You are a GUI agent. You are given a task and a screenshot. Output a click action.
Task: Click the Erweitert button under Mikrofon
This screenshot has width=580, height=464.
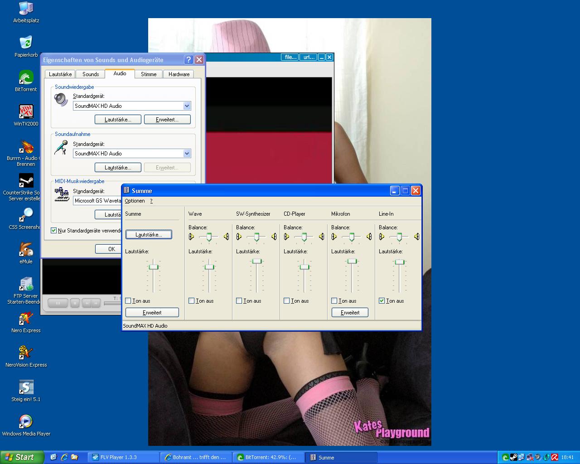pos(350,313)
